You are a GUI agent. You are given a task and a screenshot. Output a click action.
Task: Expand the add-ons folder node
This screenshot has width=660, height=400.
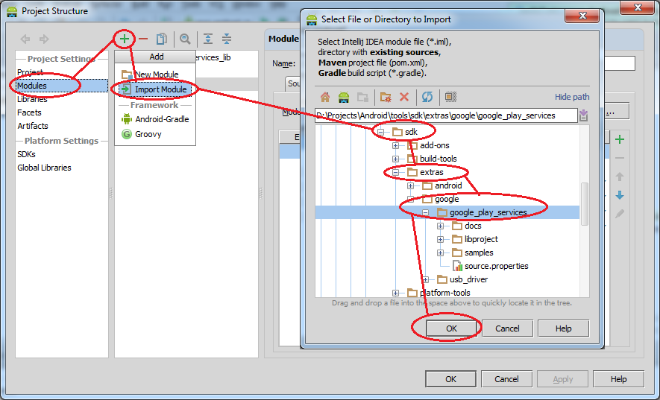pos(395,146)
